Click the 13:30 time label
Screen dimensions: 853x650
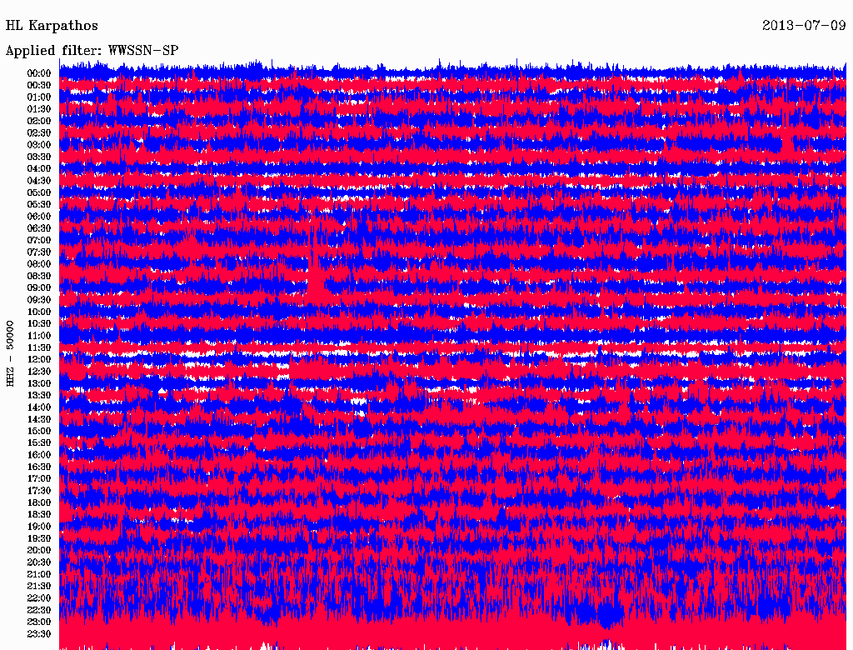click(39, 396)
